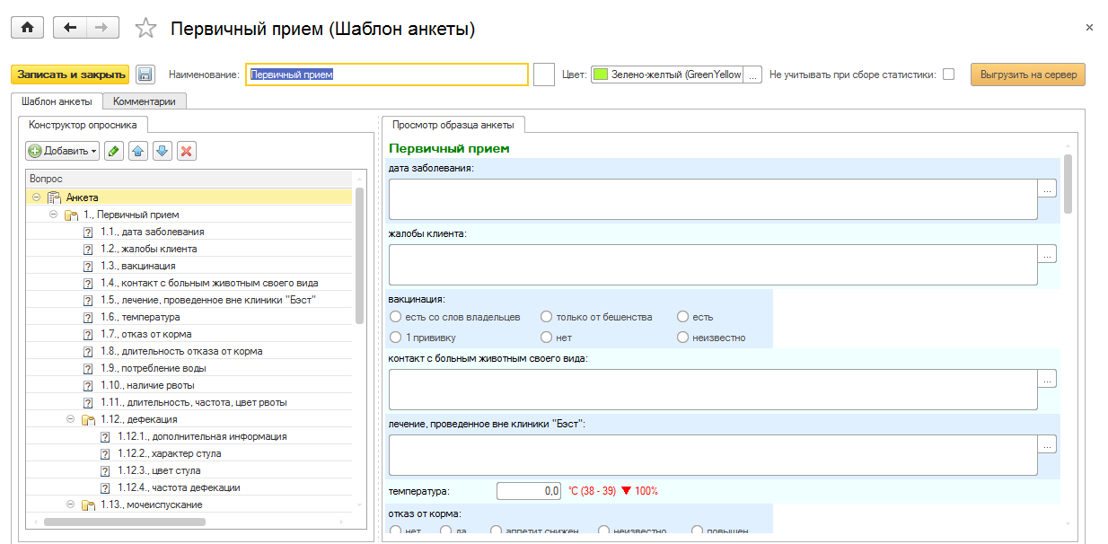Move selected question down with blue arrow
The height and width of the screenshot is (544, 1108).
(x=163, y=151)
